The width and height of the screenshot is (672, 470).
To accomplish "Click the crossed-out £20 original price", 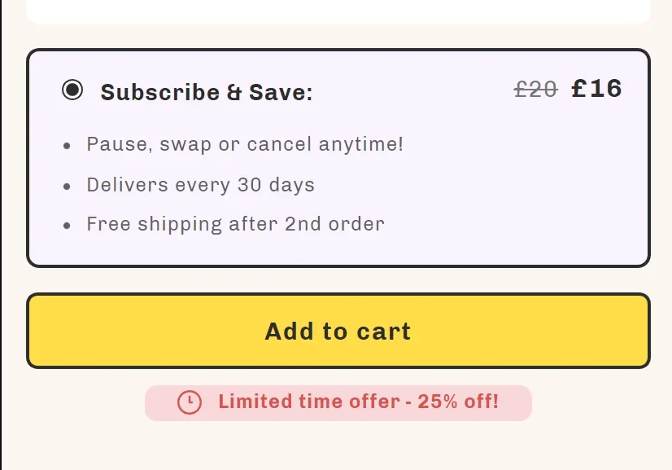I will tap(535, 90).
